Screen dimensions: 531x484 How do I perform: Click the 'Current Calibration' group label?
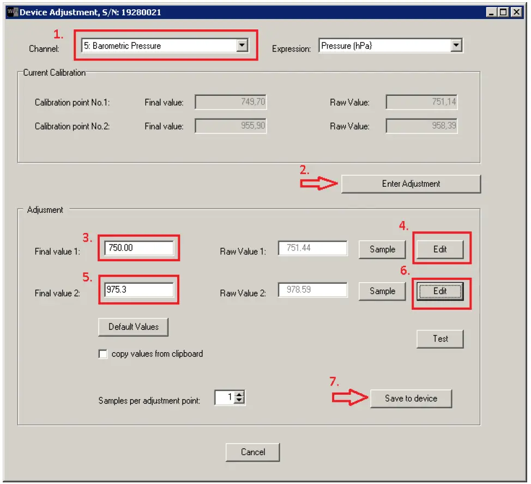coord(54,73)
